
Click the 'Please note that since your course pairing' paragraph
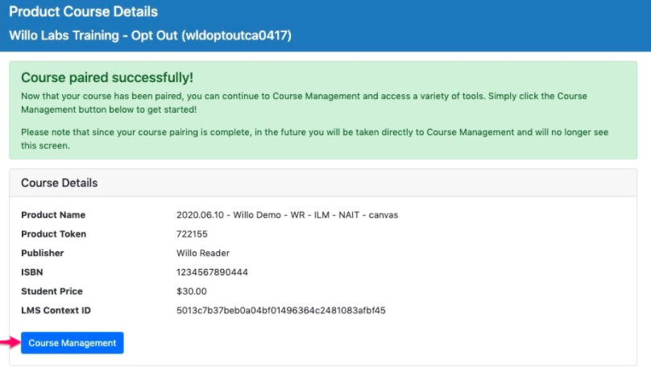(315, 139)
